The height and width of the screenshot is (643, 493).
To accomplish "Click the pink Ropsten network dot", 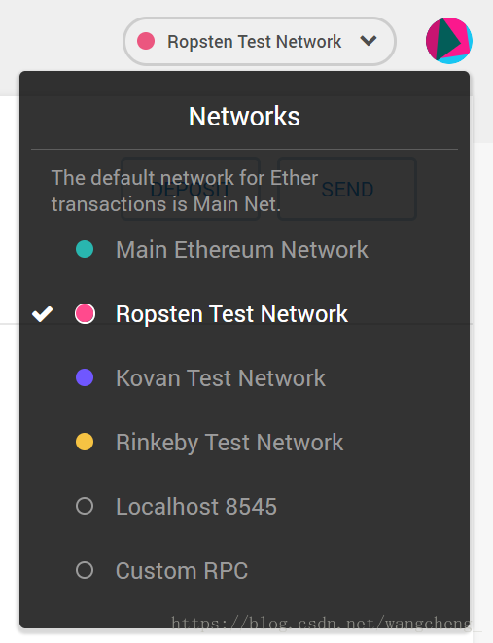I will click(85, 314).
